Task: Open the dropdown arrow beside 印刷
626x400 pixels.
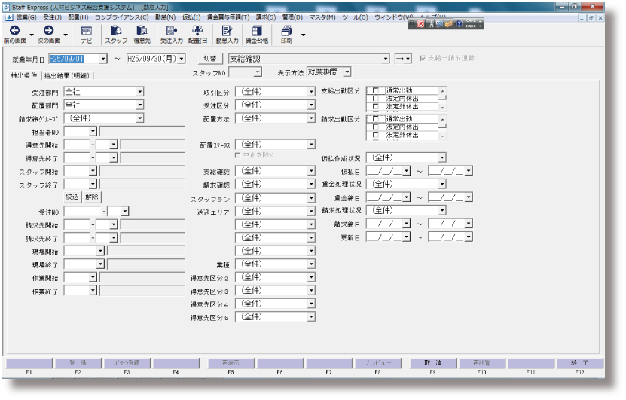Action: (303, 35)
